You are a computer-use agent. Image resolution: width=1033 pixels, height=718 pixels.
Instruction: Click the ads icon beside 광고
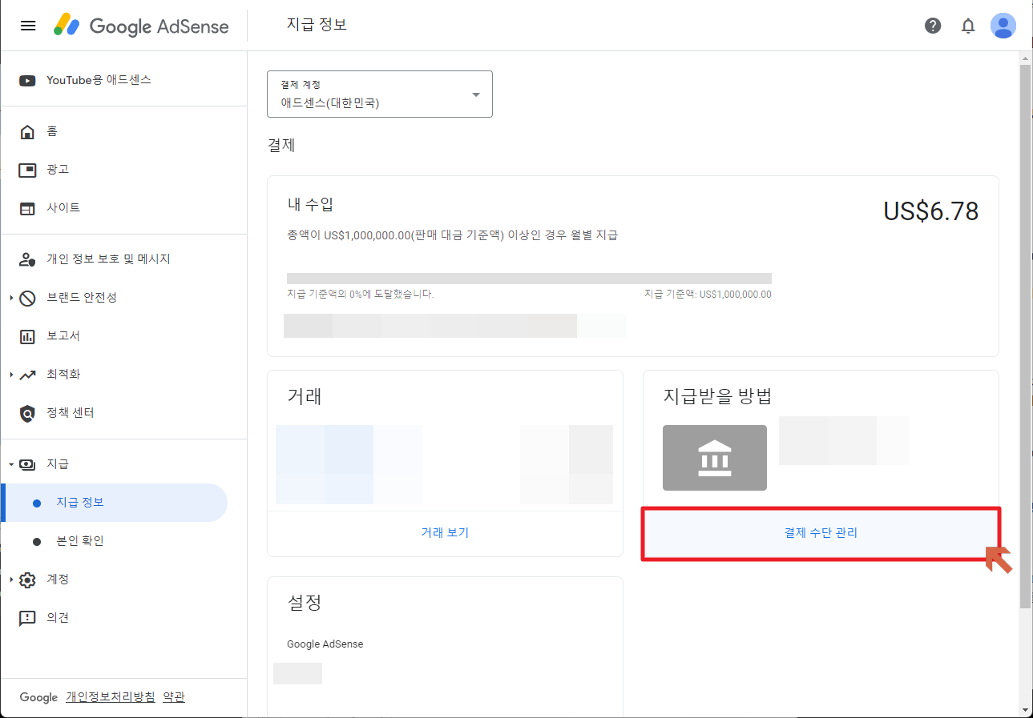tap(27, 170)
